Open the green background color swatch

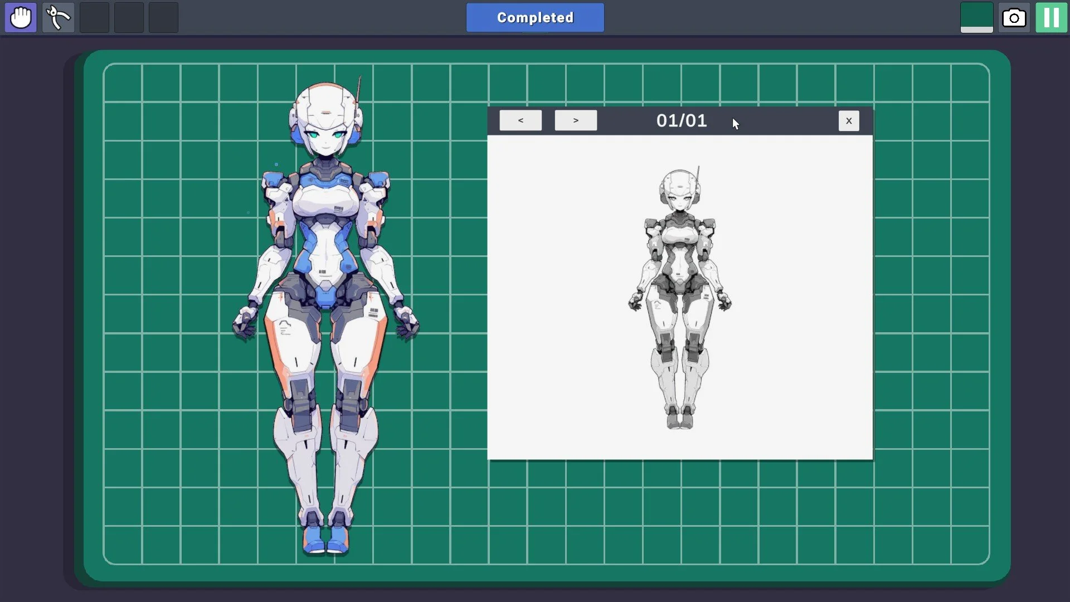976,18
